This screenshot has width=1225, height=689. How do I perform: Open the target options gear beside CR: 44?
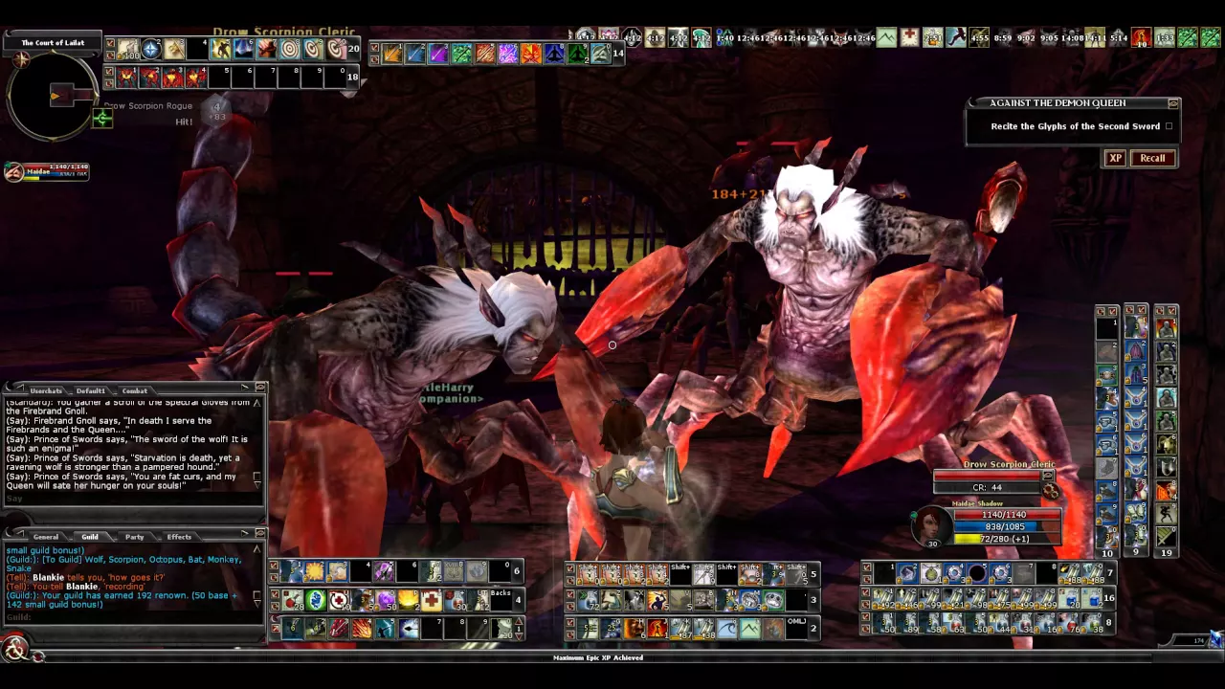(x=1051, y=491)
